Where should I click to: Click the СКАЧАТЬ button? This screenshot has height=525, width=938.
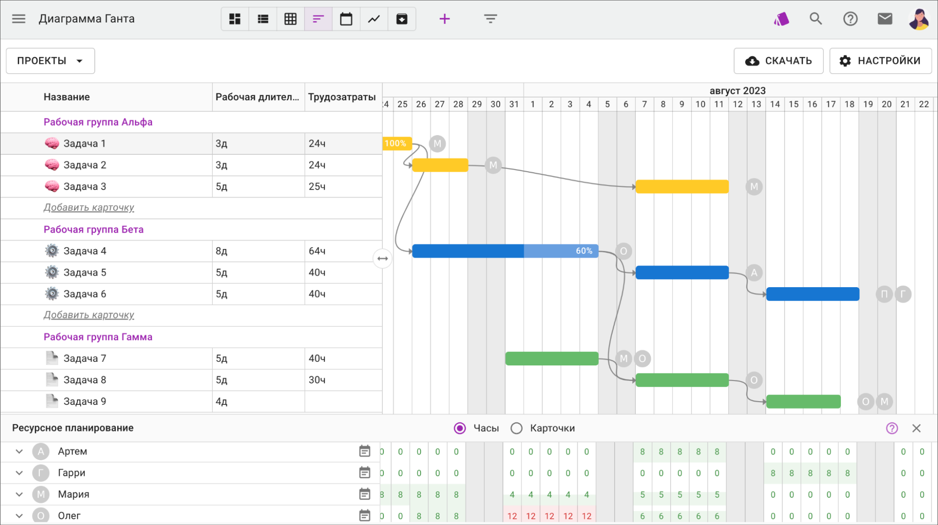[x=778, y=61]
